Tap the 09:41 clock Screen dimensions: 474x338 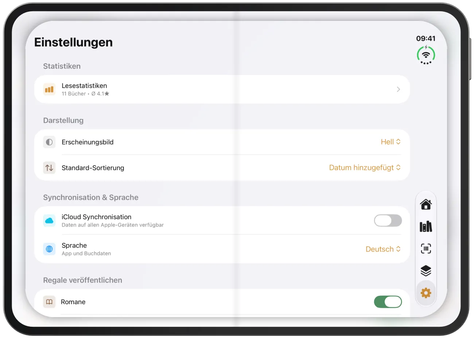pos(426,39)
